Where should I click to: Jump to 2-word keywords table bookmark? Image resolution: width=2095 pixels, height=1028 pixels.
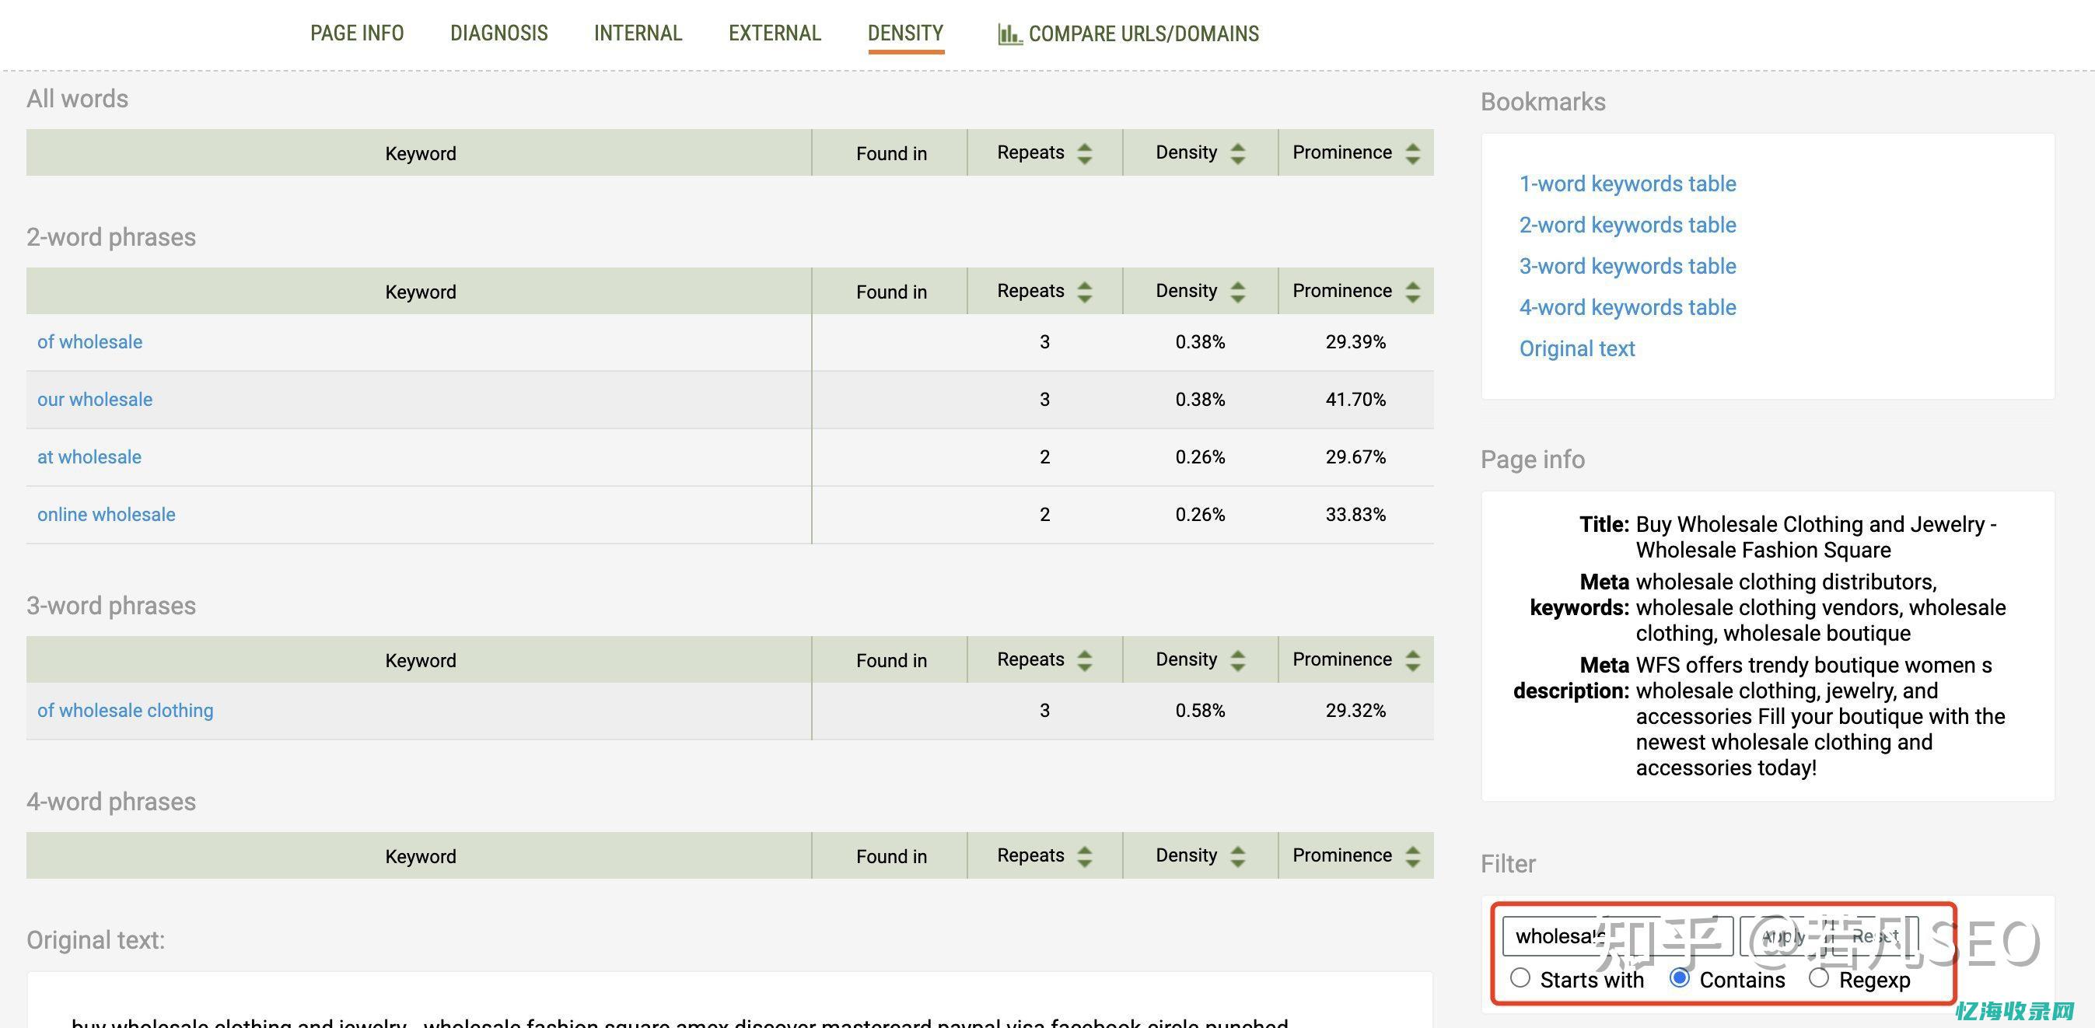pyautogui.click(x=1628, y=226)
